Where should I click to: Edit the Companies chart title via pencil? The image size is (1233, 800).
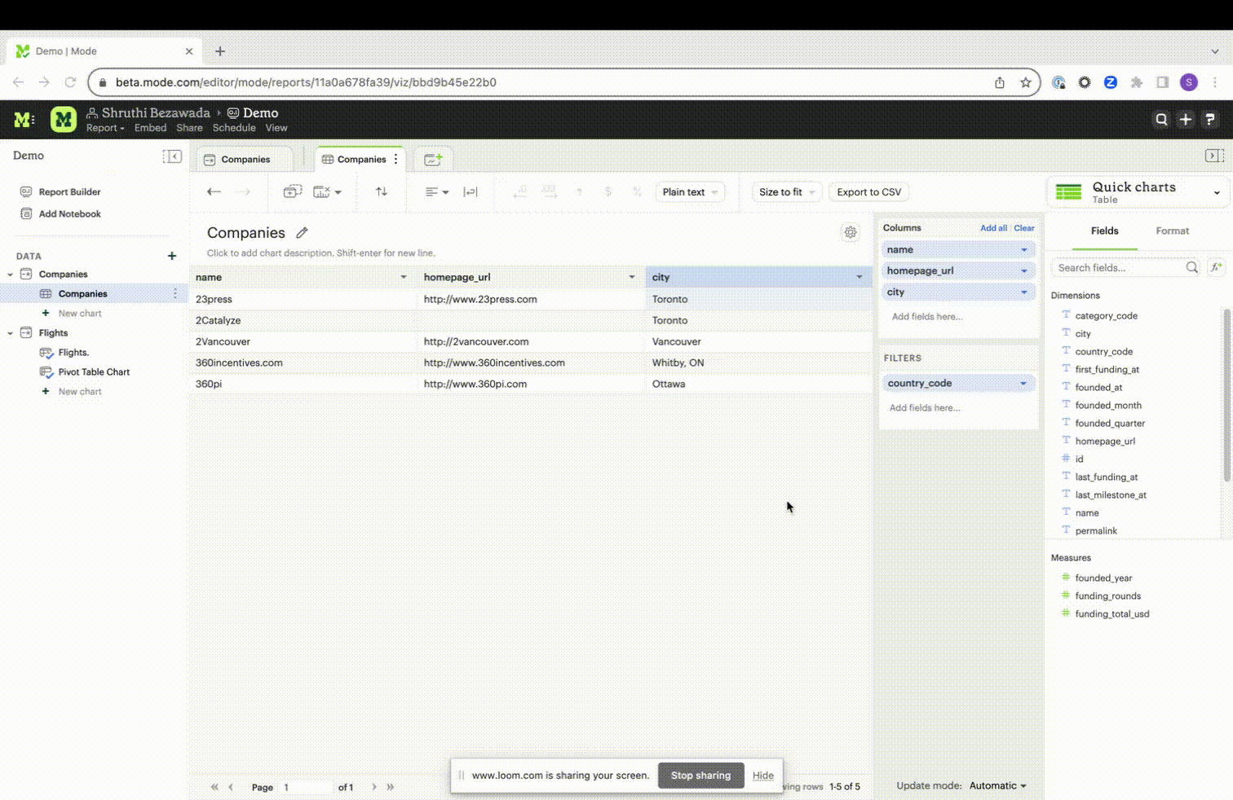click(x=302, y=233)
